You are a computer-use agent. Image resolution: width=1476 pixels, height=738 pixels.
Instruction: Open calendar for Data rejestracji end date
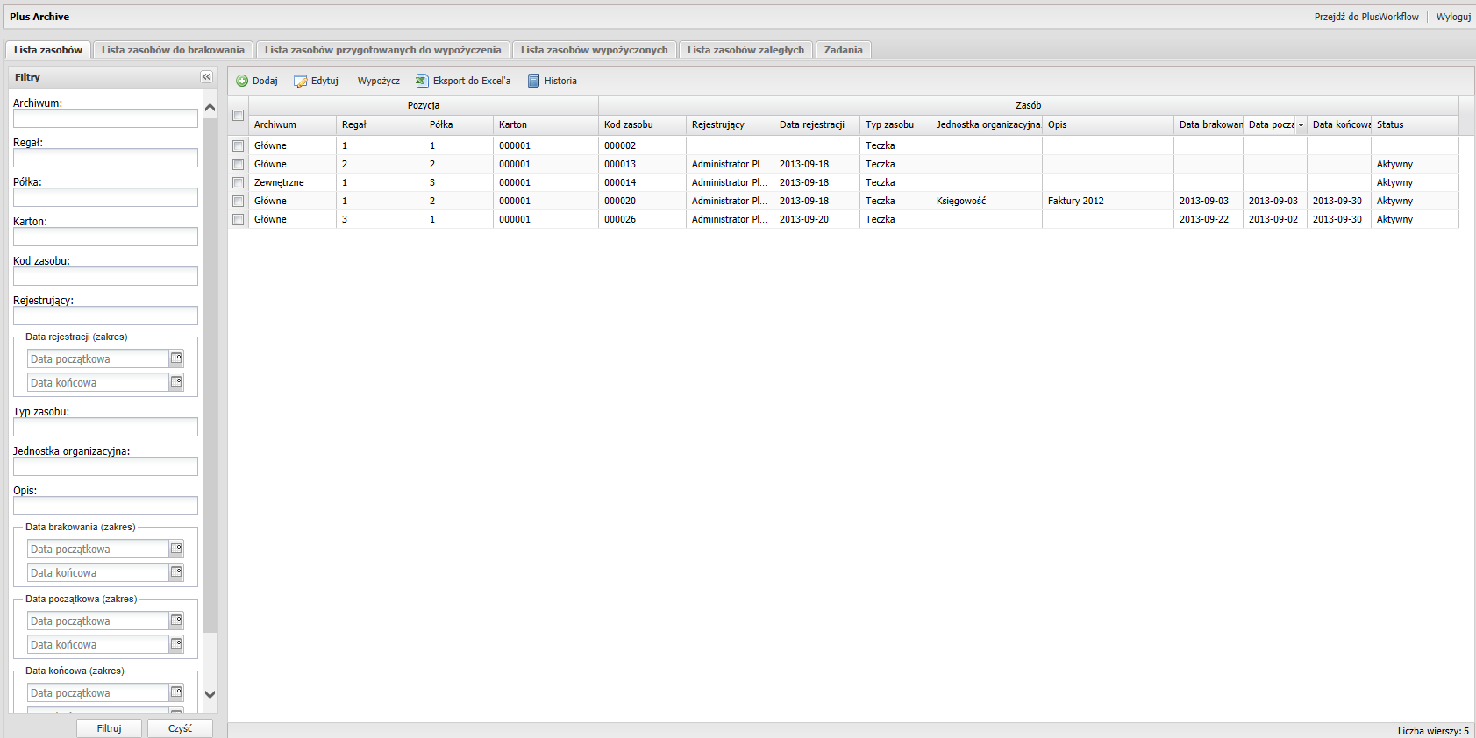tap(176, 382)
